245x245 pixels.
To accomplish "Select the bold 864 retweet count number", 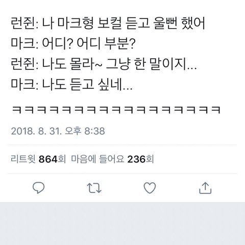I will [x=48, y=159].
